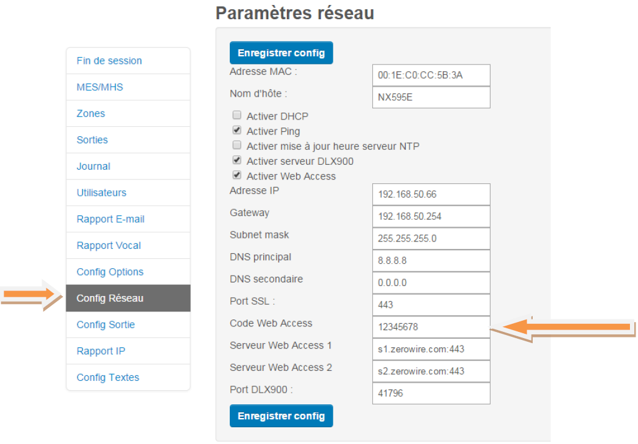The width and height of the screenshot is (638, 444).
Task: Enable the Activer DHCP checkbox
Action: click(237, 116)
